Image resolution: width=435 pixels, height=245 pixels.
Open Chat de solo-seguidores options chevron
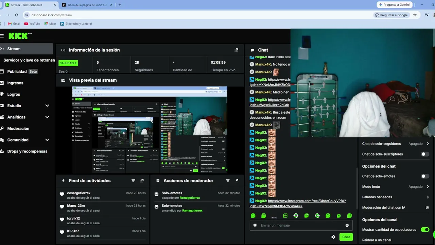click(x=428, y=144)
